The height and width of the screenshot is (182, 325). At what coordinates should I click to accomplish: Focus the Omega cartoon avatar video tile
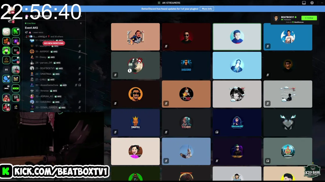click(135, 37)
